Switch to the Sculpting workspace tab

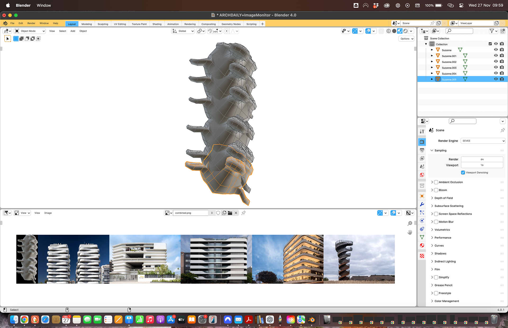pyautogui.click(x=103, y=24)
